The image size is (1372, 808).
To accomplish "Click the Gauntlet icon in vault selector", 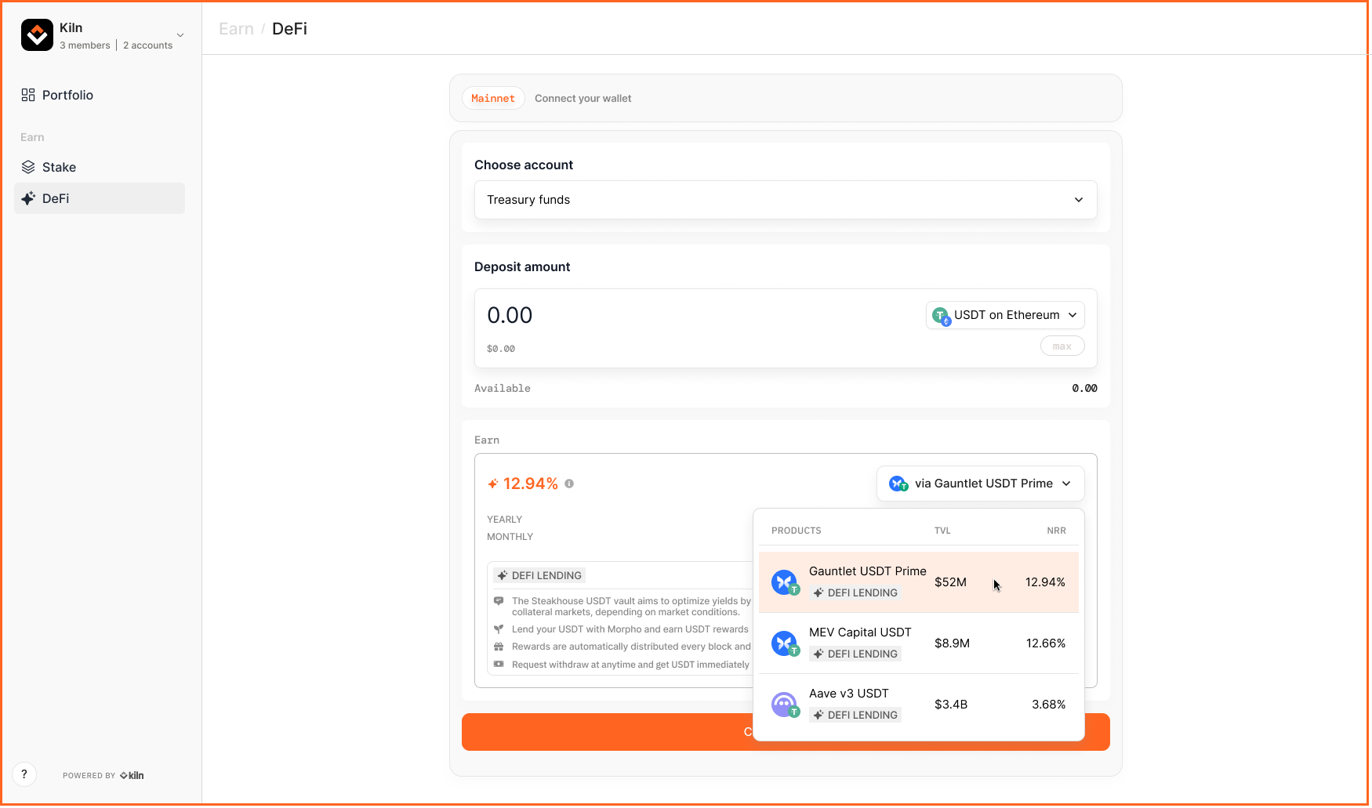I will (x=898, y=484).
